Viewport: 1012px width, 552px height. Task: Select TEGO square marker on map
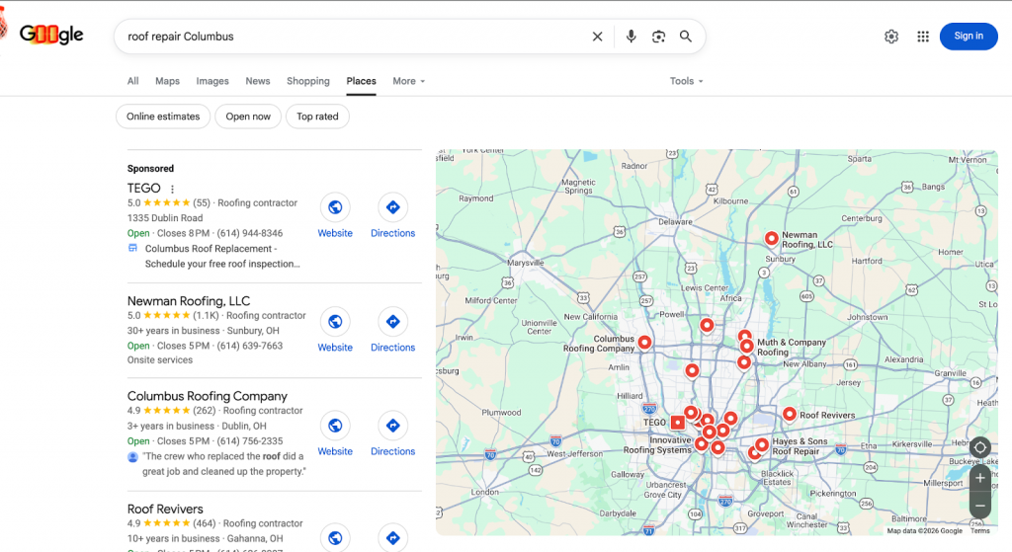(x=677, y=423)
